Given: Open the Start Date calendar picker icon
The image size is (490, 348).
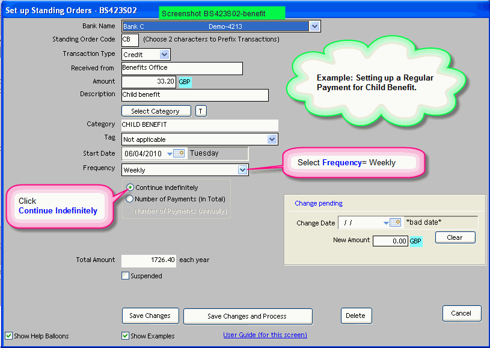Looking at the screenshot, I should [179, 154].
